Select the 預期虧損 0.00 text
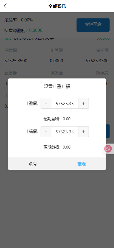This screenshot has width=114, height=248. [57, 147]
